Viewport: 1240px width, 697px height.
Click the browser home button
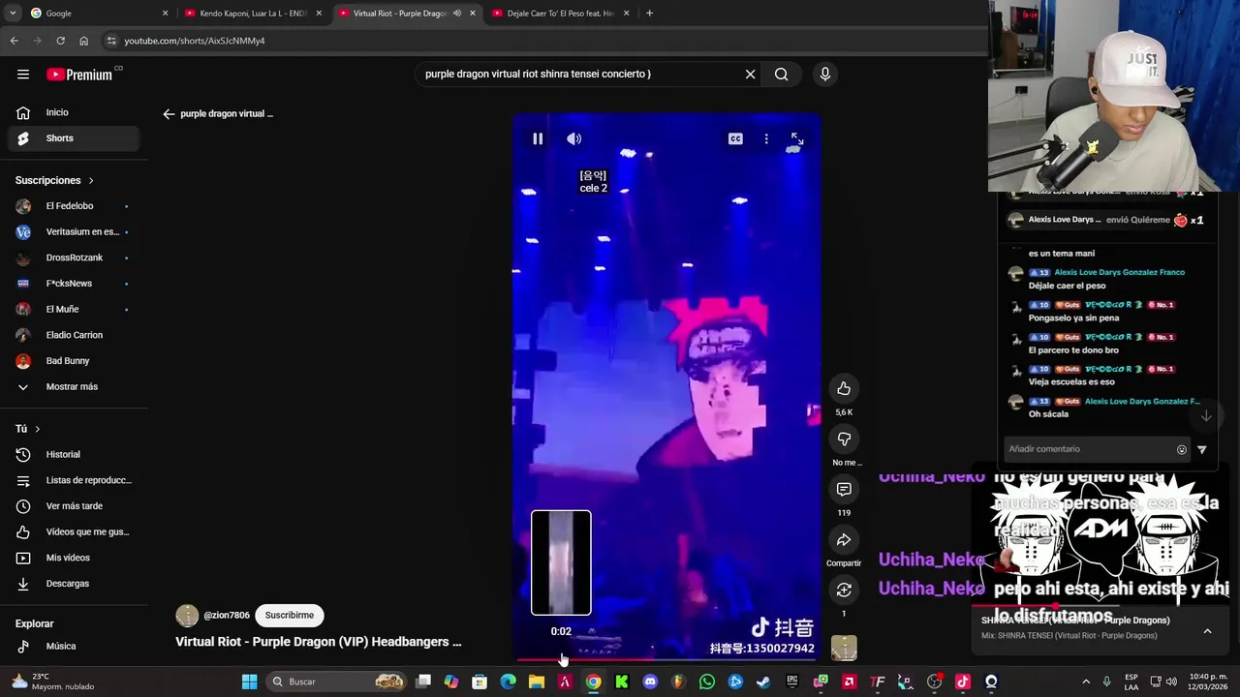click(x=83, y=41)
